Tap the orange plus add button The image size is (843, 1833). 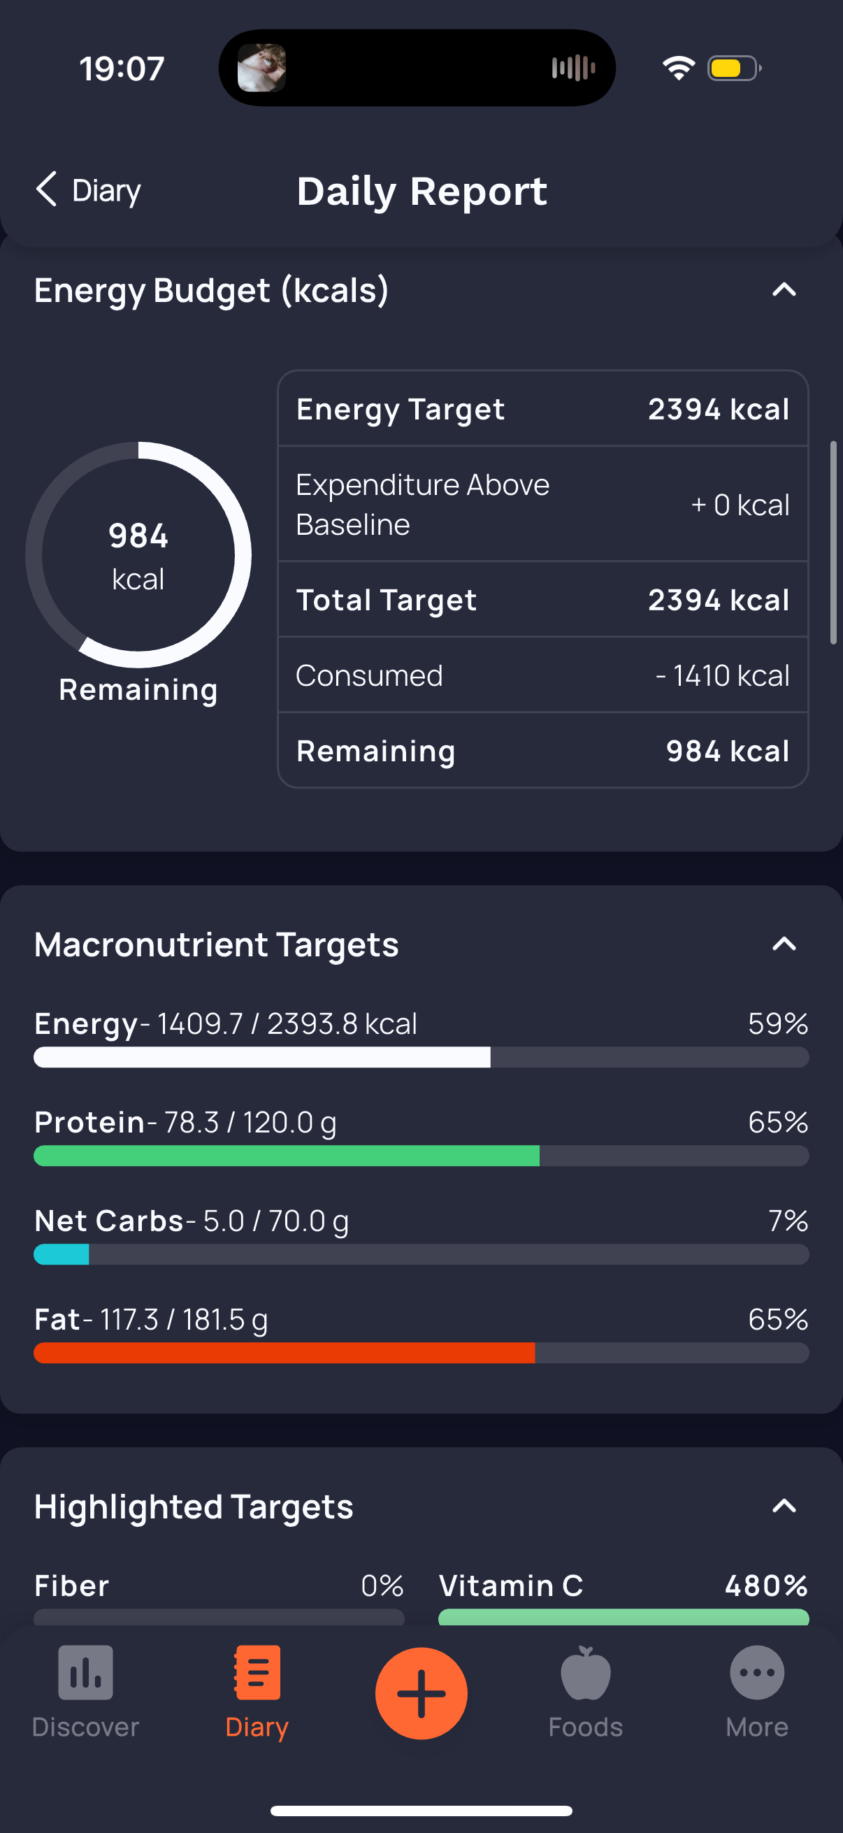(421, 1692)
